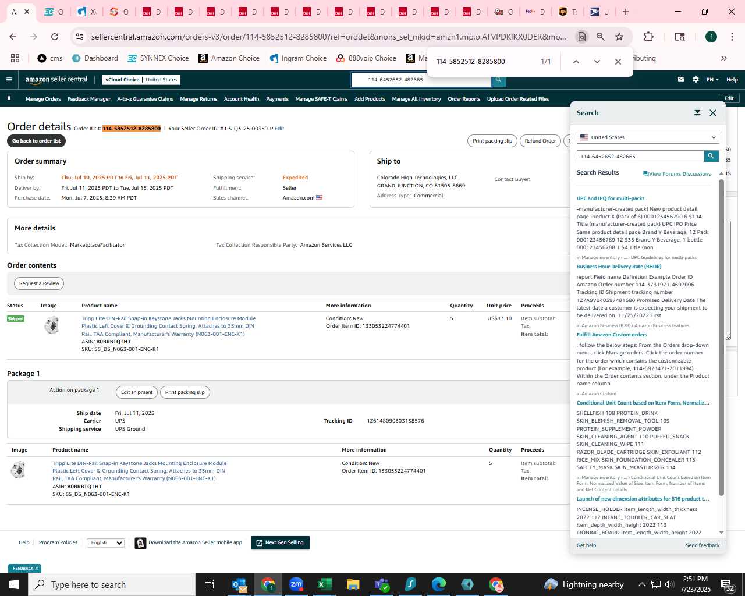Click the bookmark flag icon in nav bar
Screen dimensions: 745x596
[9, 98]
